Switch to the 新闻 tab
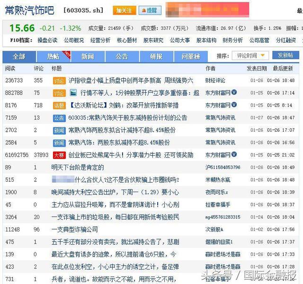Image resolution: width=303 pixels, height=284 pixels. [x=88, y=56]
